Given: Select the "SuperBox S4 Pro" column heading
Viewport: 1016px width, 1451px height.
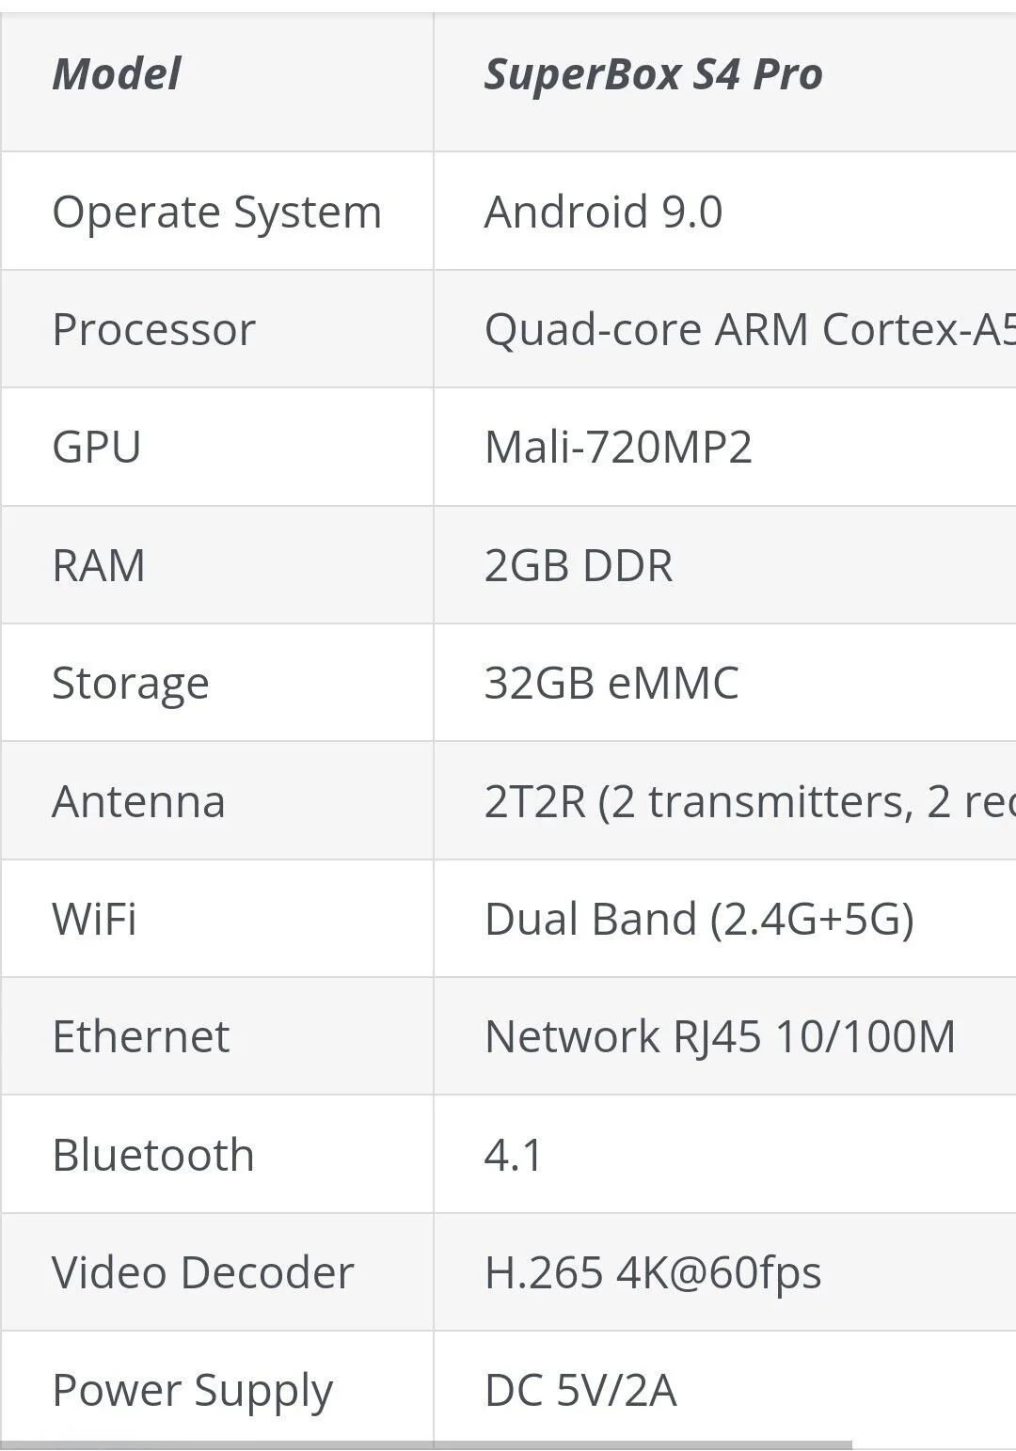Looking at the screenshot, I should (x=653, y=74).
